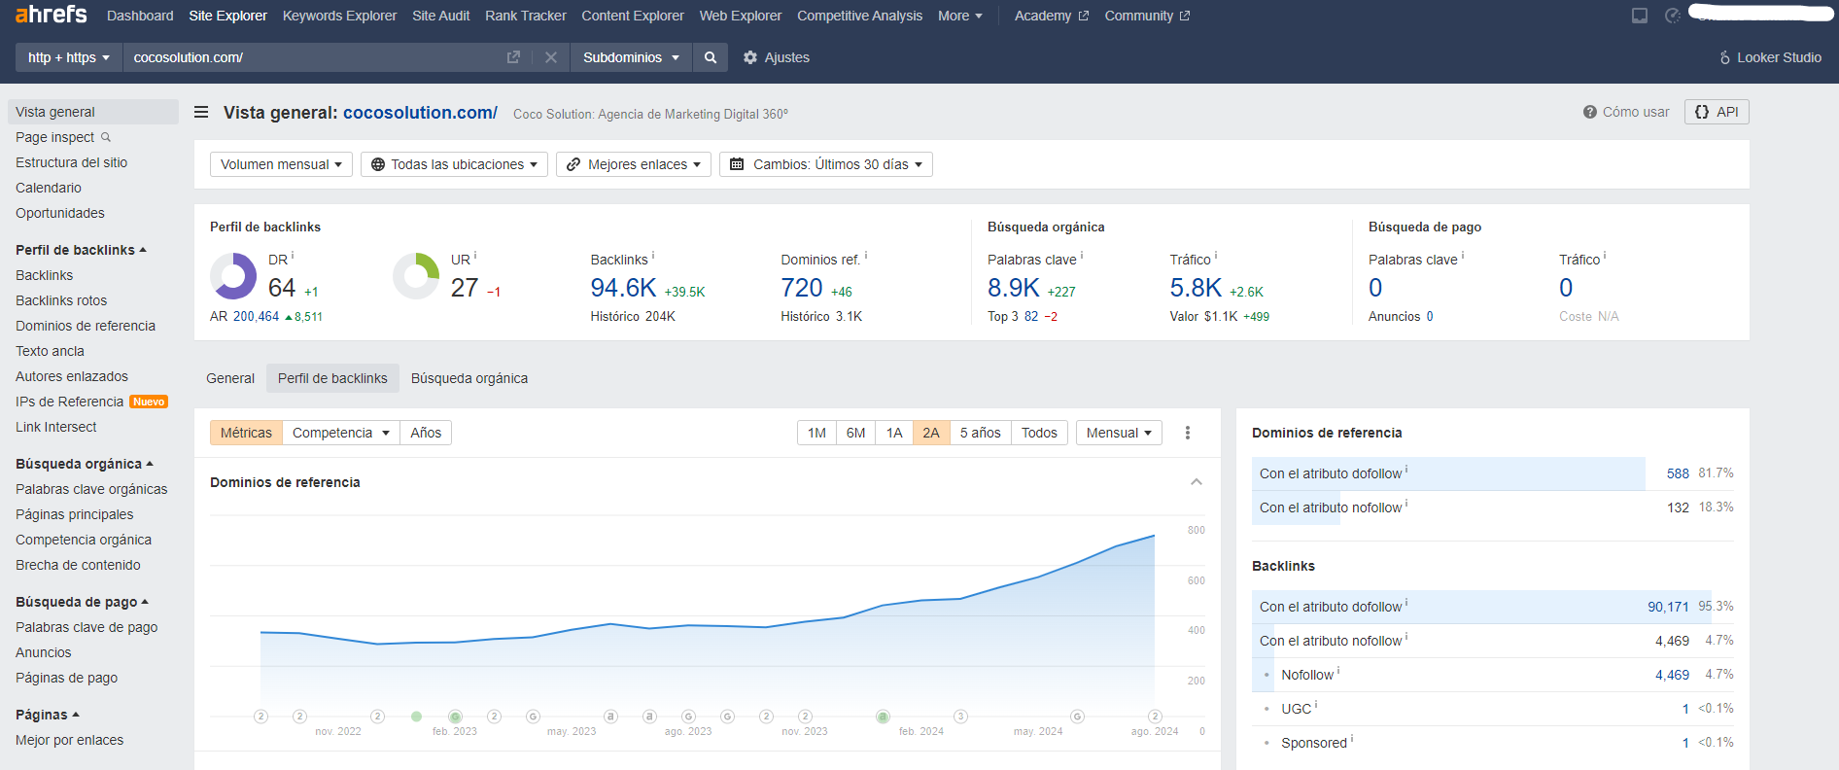Select the Años toggle
Image resolution: width=1839 pixels, height=770 pixels.
click(426, 433)
